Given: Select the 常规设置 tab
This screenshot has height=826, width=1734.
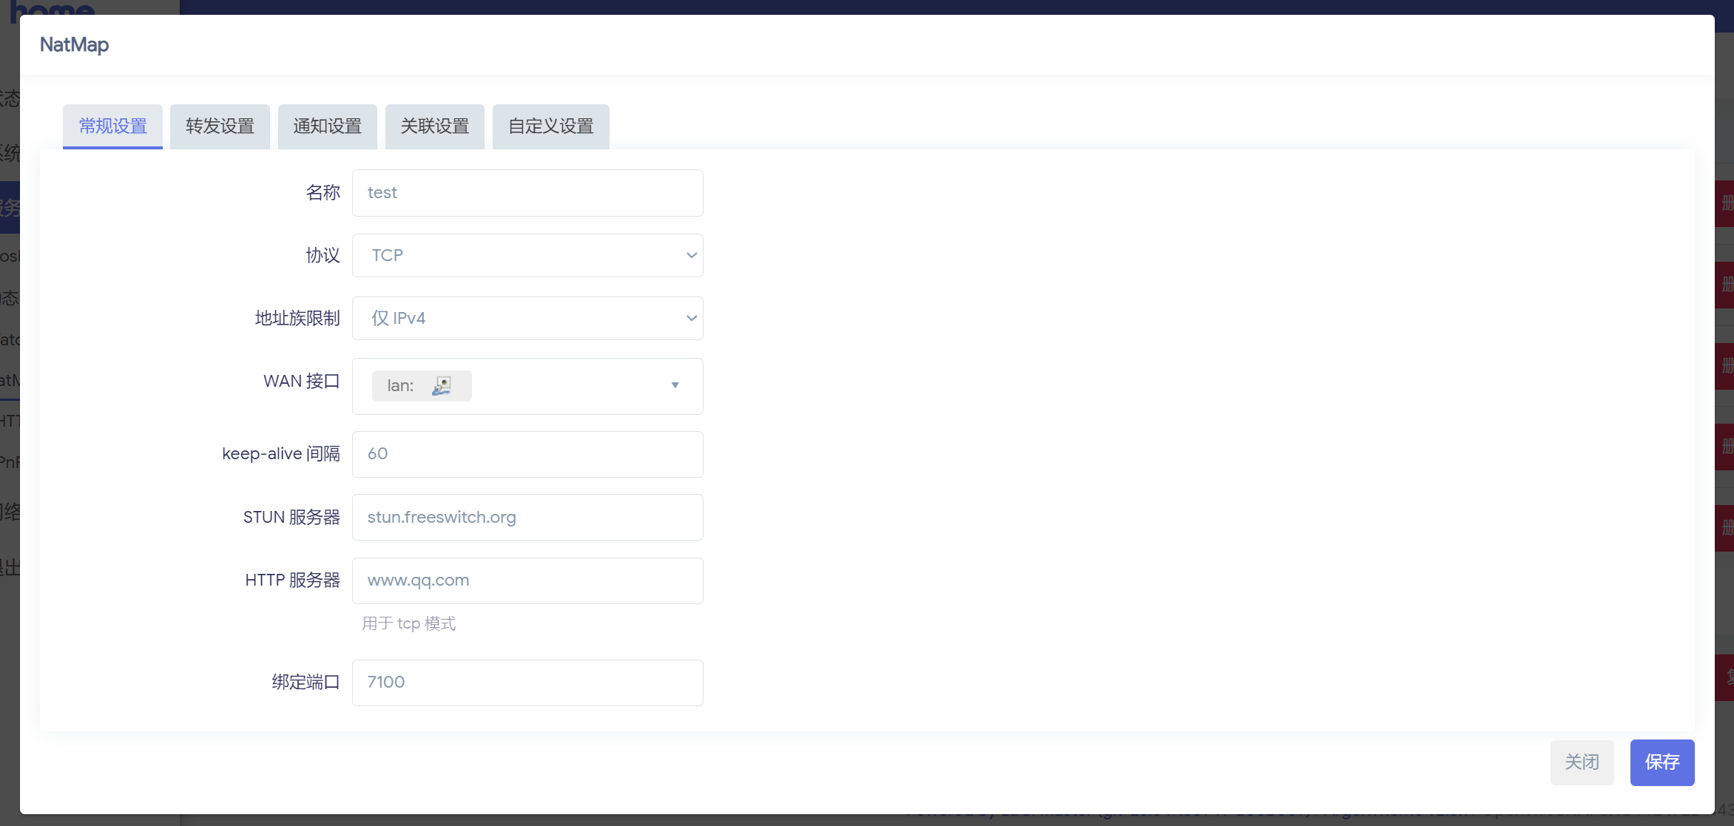Looking at the screenshot, I should click(112, 126).
